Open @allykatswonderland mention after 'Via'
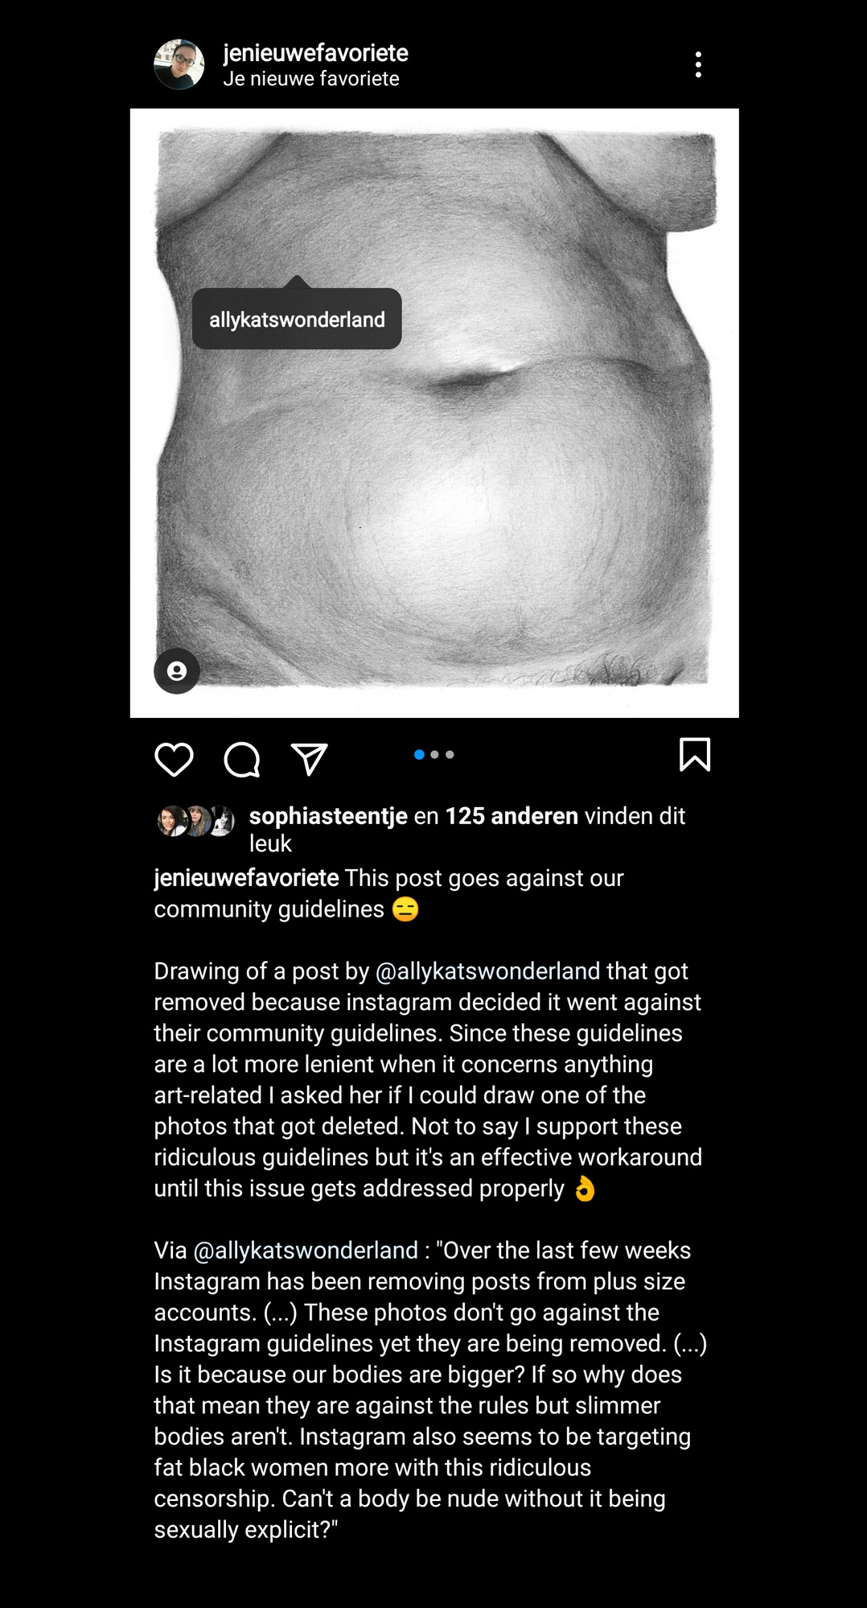The width and height of the screenshot is (867, 1608). coord(306,1250)
